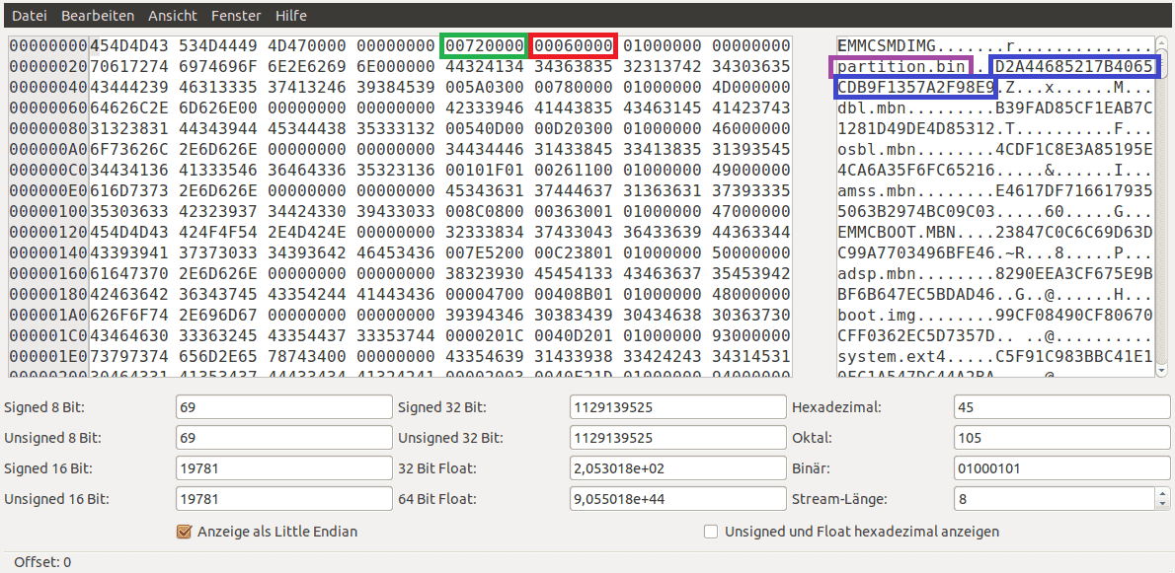Open the Hilfe menu
The width and height of the screenshot is (1175, 573).
click(x=290, y=16)
